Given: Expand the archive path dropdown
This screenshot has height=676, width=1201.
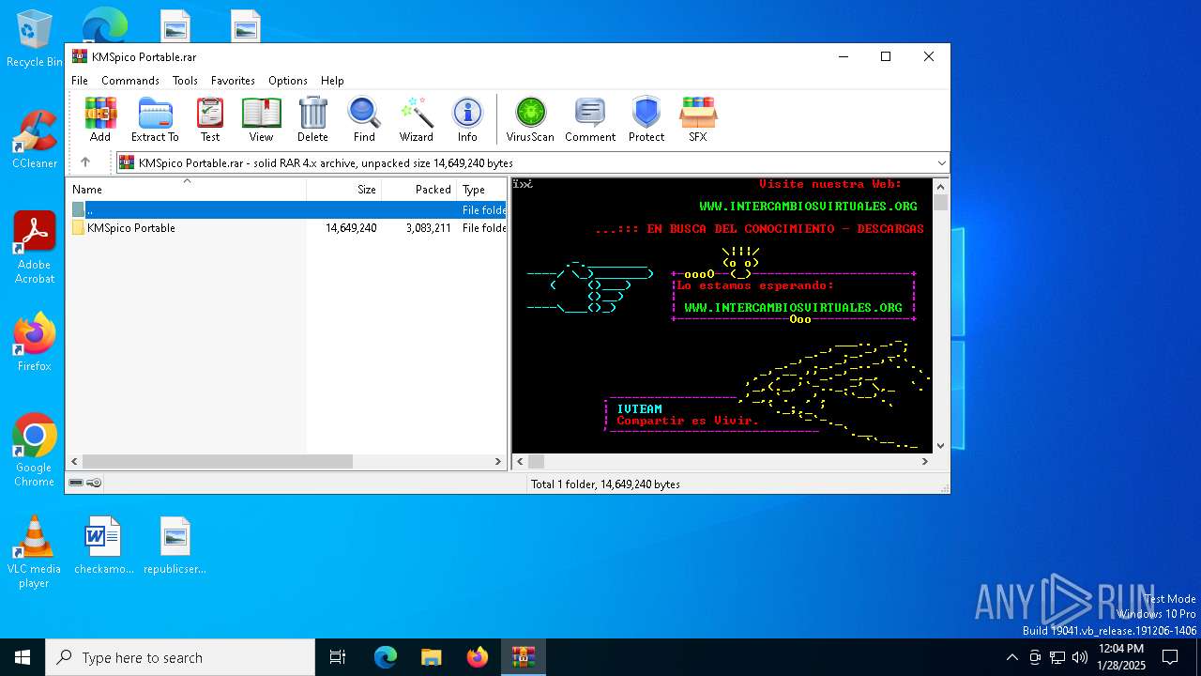Looking at the screenshot, I should coord(941,163).
